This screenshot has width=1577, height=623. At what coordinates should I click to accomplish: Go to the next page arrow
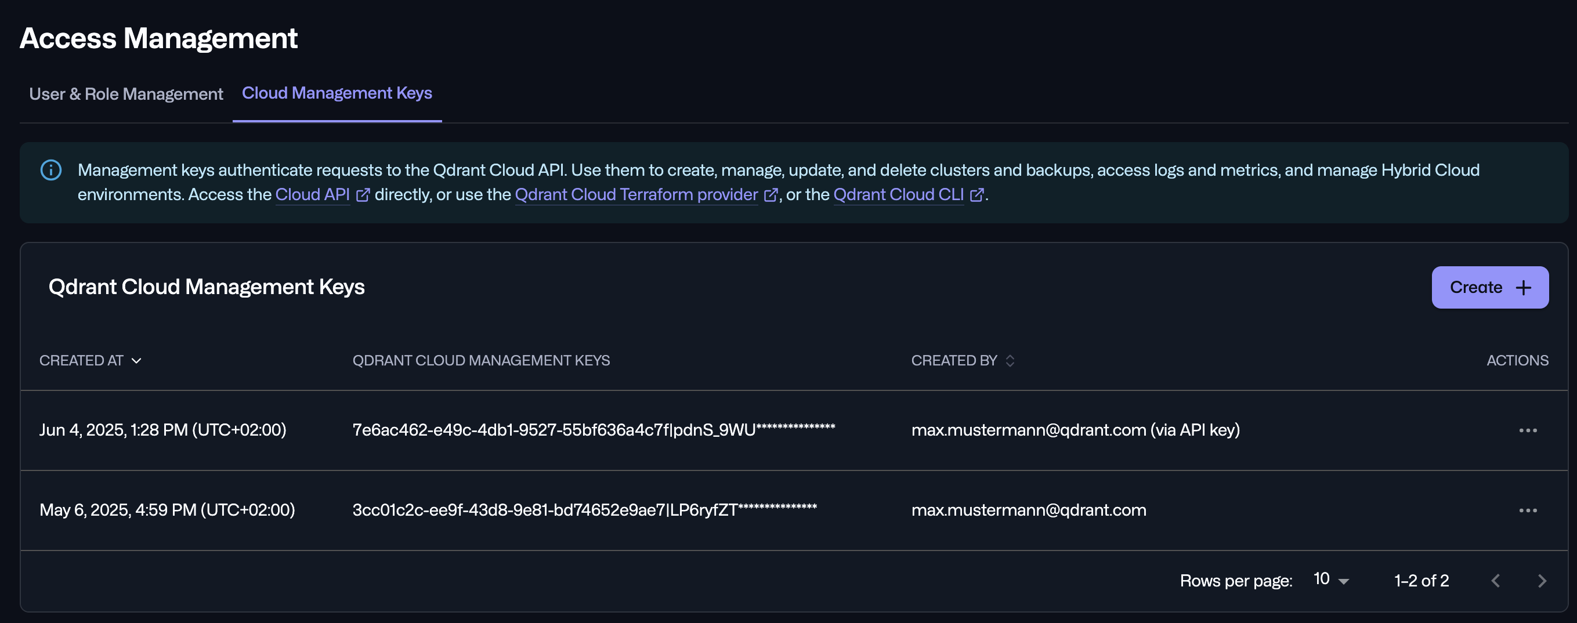(1542, 580)
